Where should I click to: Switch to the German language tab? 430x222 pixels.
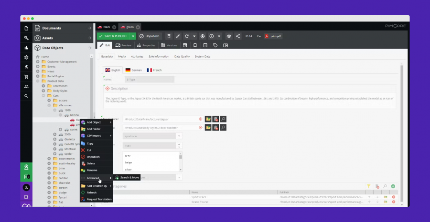tap(134, 70)
